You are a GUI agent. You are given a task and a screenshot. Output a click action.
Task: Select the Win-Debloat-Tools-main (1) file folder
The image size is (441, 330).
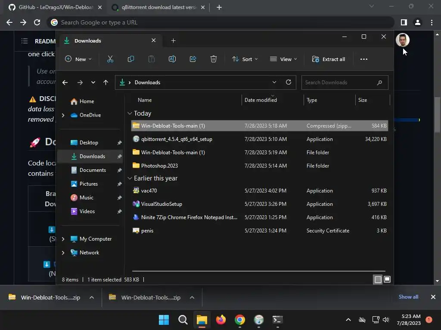pyautogui.click(x=259, y=153)
